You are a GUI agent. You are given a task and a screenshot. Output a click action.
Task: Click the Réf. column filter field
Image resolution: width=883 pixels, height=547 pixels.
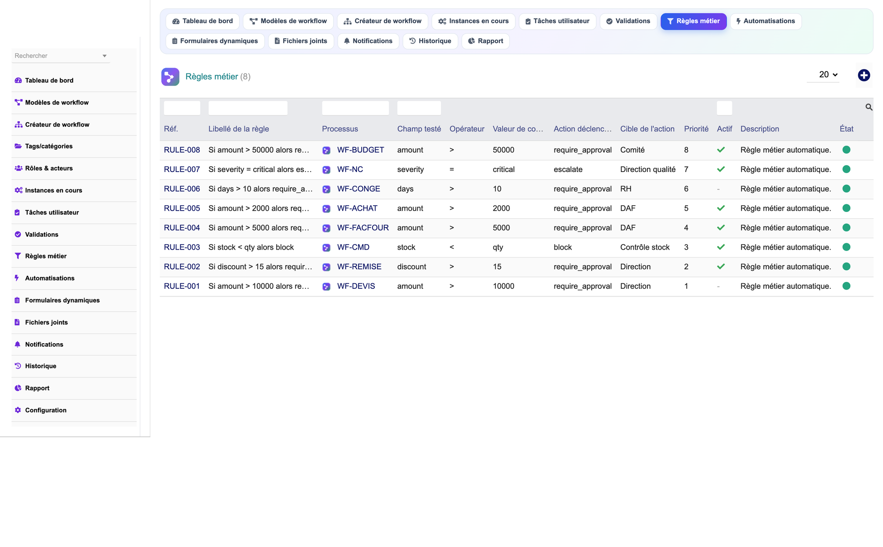(182, 108)
